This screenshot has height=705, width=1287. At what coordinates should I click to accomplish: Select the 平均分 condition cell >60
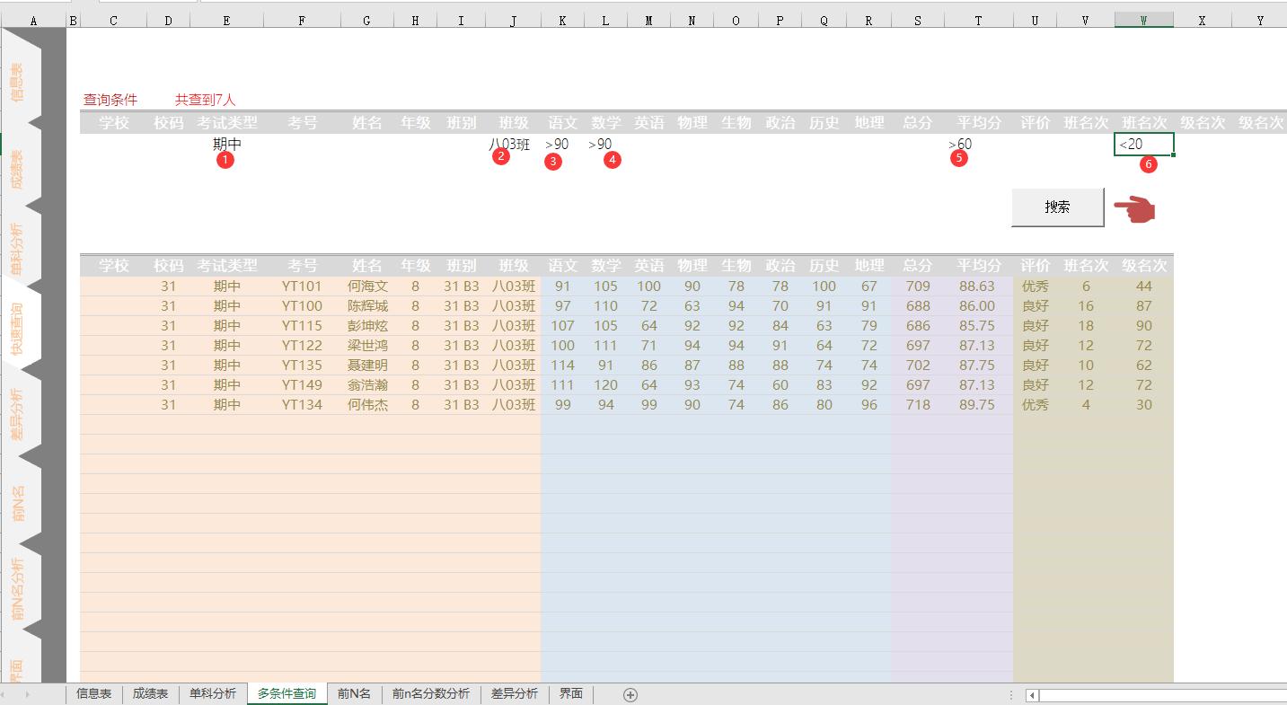977,144
